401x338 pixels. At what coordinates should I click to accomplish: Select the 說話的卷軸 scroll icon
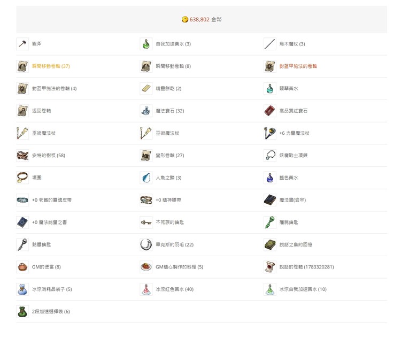click(270, 267)
